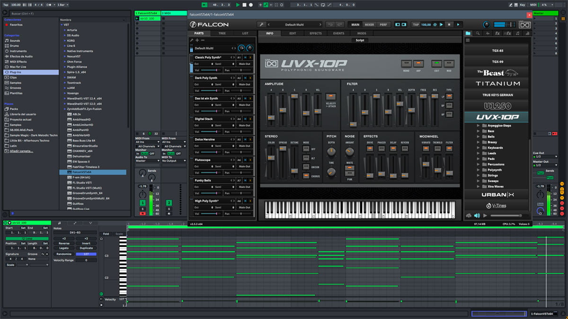
Task: Open the Packs place in the browser
Action: [x=13, y=109]
